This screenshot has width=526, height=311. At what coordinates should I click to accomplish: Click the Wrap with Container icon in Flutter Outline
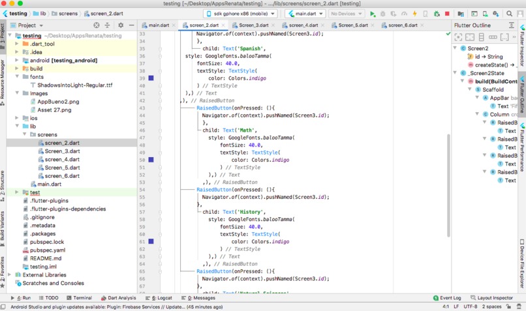[504, 37]
